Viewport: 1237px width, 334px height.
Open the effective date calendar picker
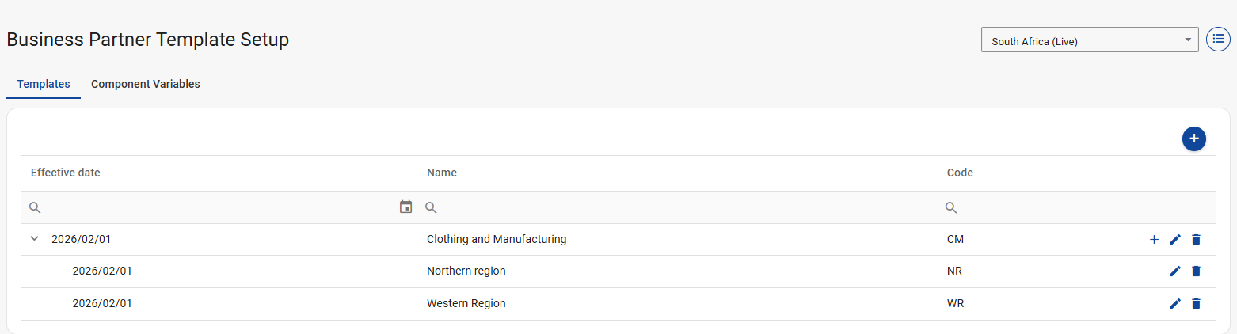(x=406, y=207)
